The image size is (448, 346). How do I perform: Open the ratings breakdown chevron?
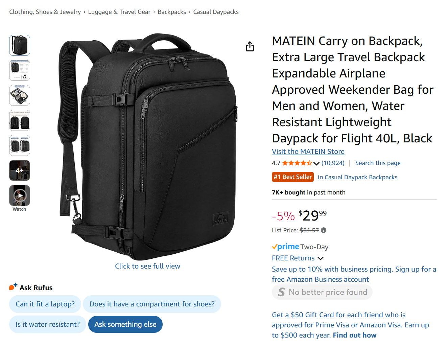[x=316, y=163]
